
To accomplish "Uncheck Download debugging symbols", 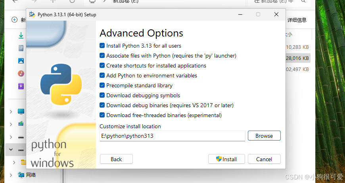I will tap(102, 95).
